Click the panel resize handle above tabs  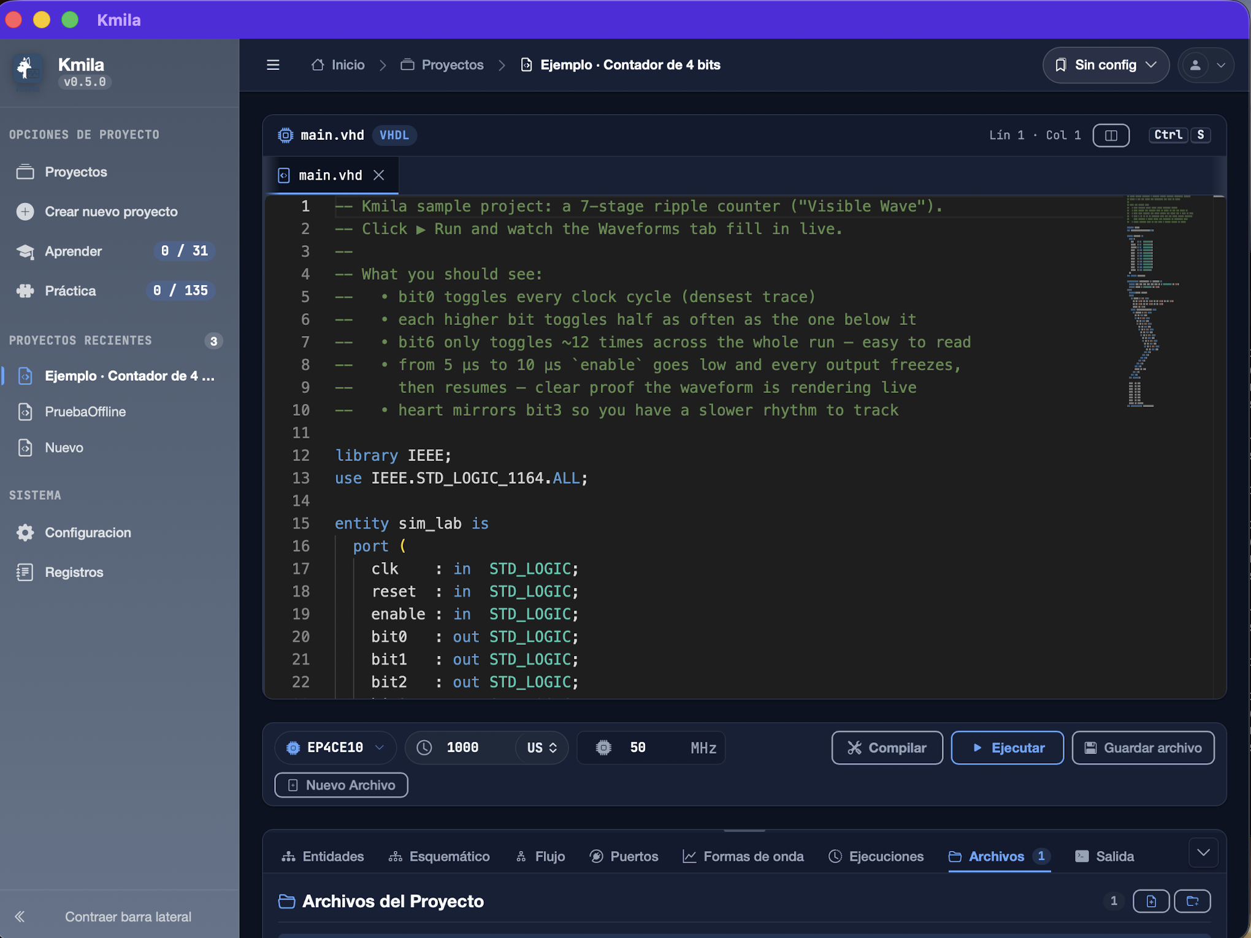click(x=744, y=830)
